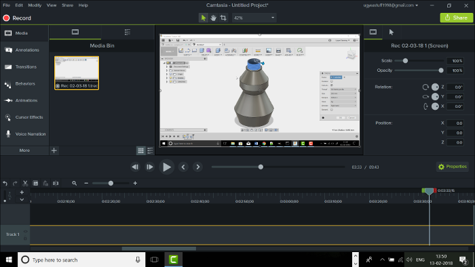
Task: Switch to the Library list tab
Action: 128,32
